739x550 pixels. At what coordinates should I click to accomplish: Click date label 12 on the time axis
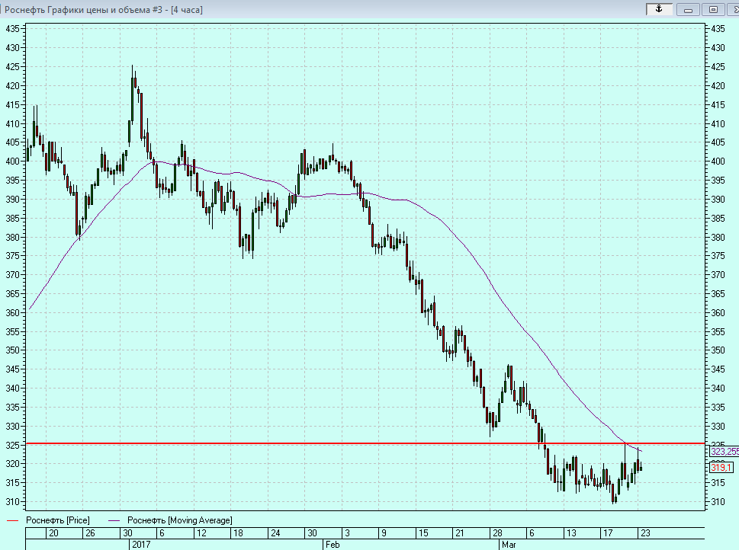[201, 533]
